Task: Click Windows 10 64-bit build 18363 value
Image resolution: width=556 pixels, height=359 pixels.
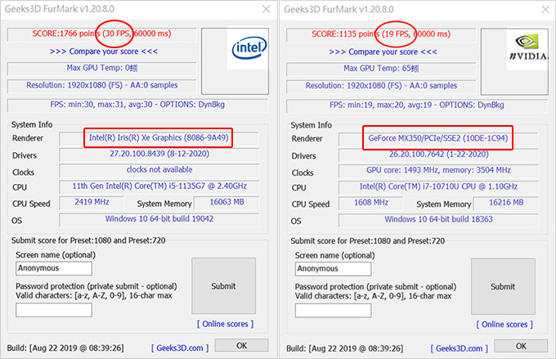Action: pos(438,219)
